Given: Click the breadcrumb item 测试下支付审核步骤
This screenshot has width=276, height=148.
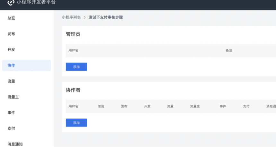Looking at the screenshot, I should click(106, 17).
